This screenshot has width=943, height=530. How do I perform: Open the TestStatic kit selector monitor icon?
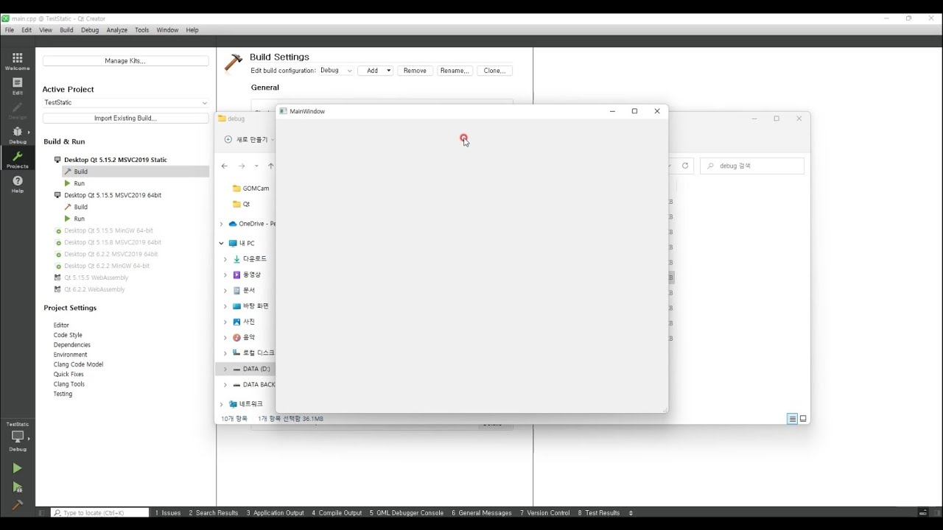(x=18, y=437)
